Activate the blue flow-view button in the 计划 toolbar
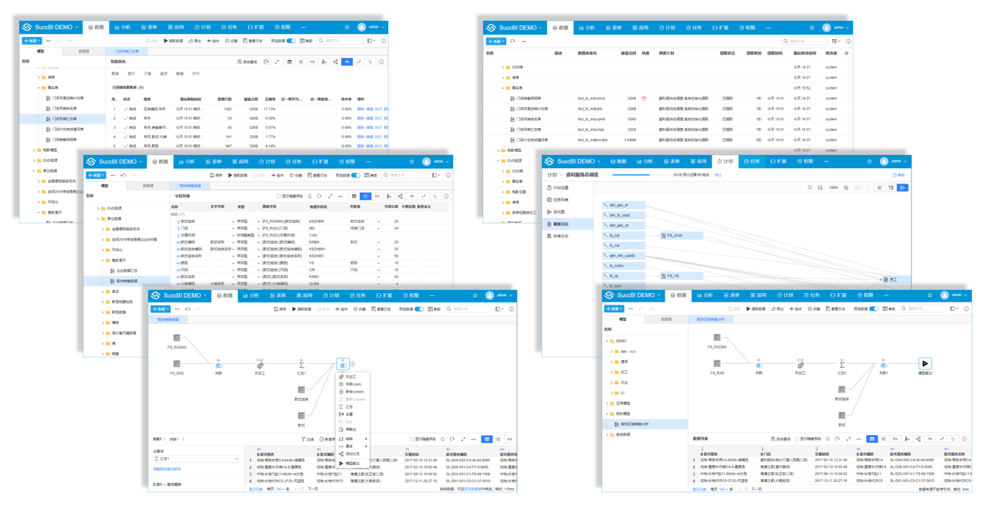Image resolution: width=988 pixels, height=509 pixels. pyautogui.click(x=902, y=187)
